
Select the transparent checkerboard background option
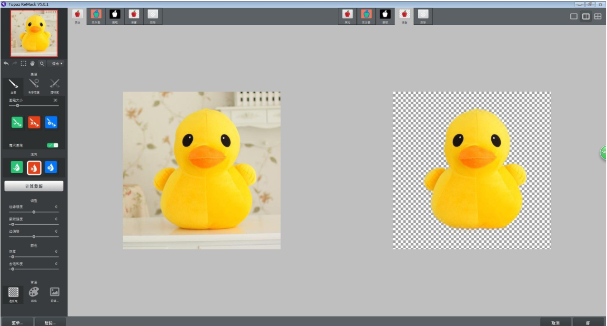tap(14, 295)
